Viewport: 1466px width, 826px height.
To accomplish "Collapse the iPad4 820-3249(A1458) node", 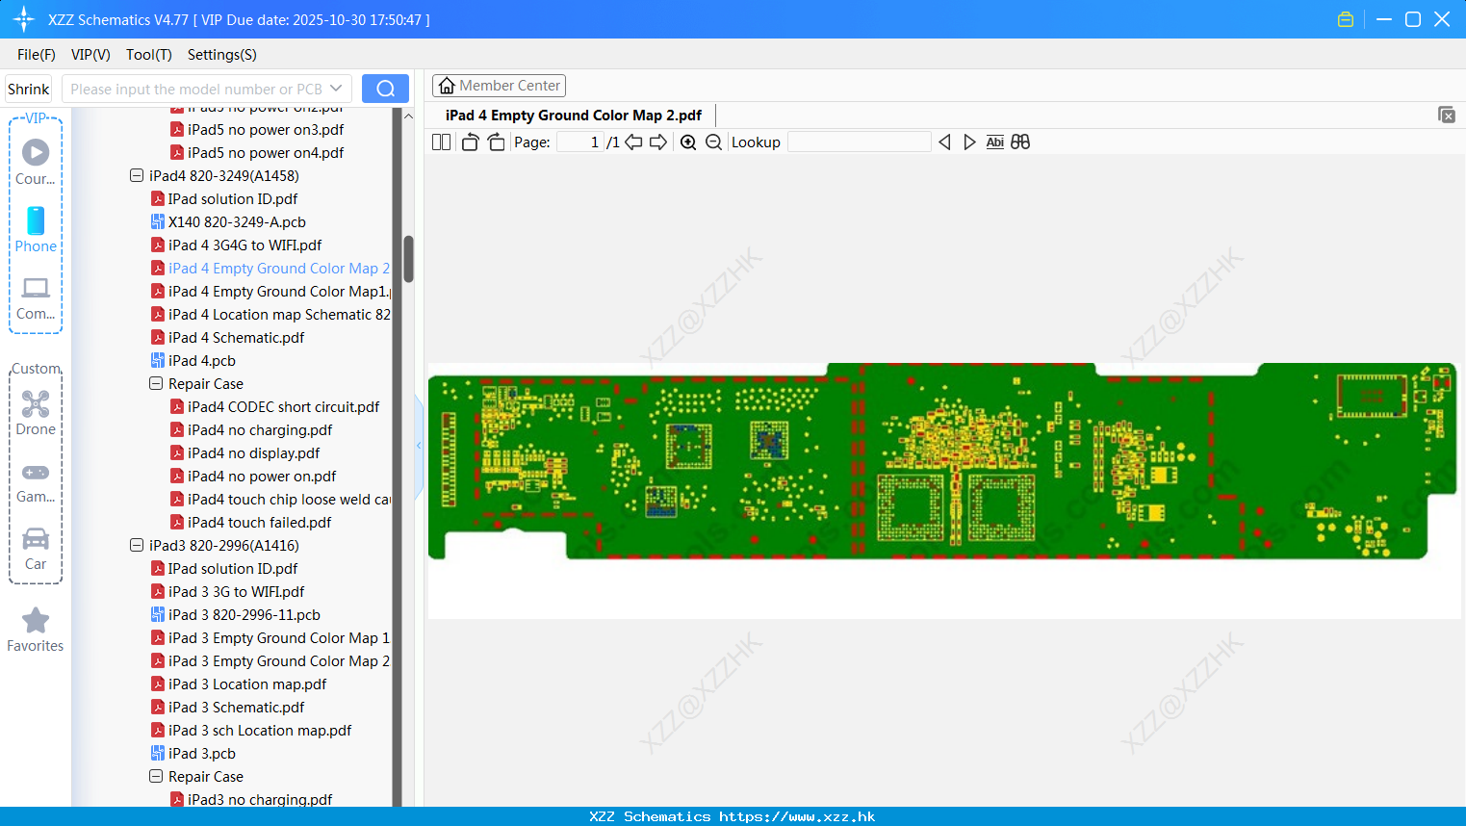I will (x=137, y=176).
